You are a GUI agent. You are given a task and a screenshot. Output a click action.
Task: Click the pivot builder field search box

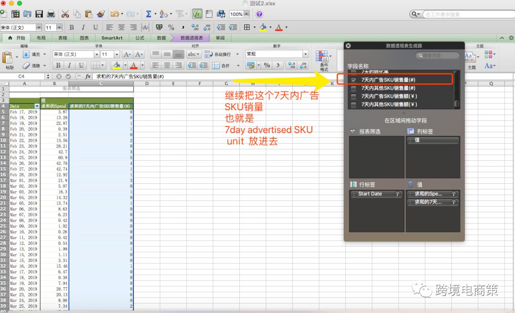pyautogui.click(x=437, y=55)
